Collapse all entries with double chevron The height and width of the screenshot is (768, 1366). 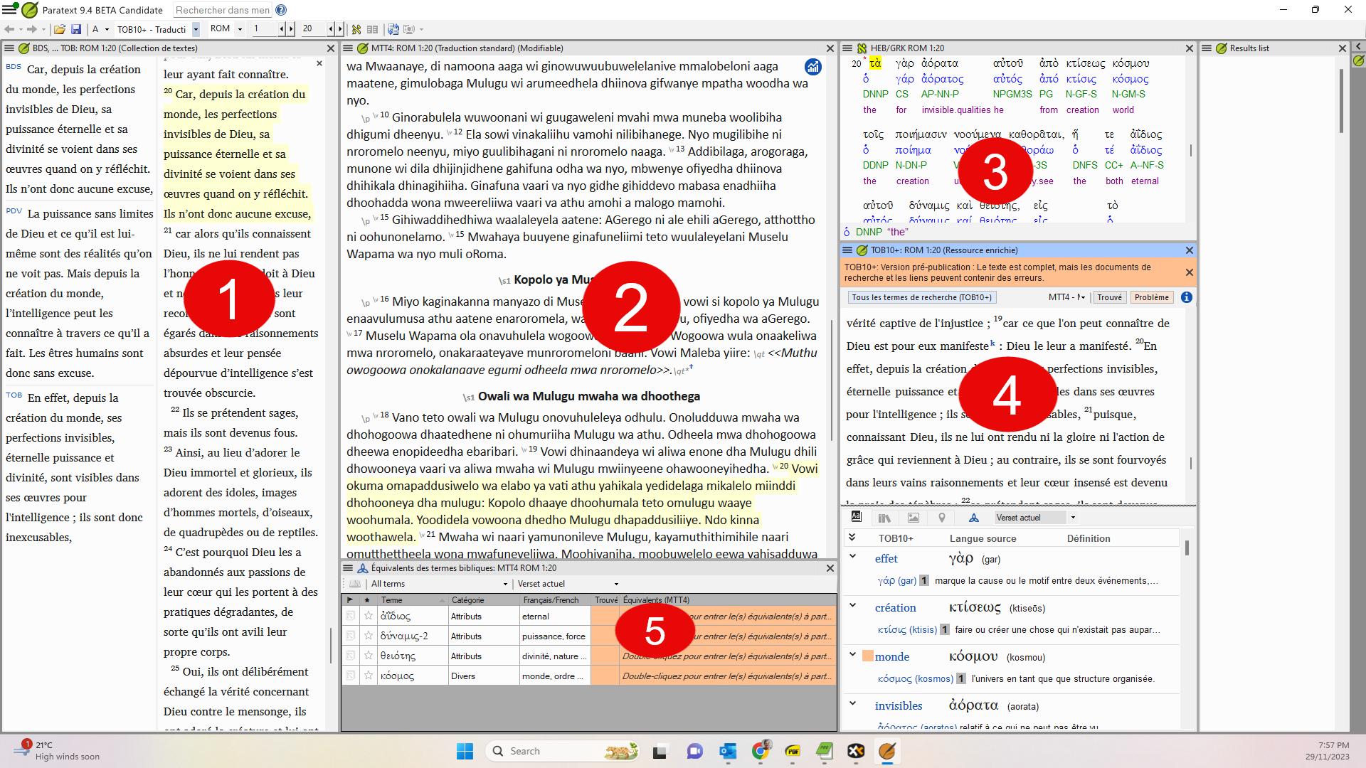click(x=852, y=538)
